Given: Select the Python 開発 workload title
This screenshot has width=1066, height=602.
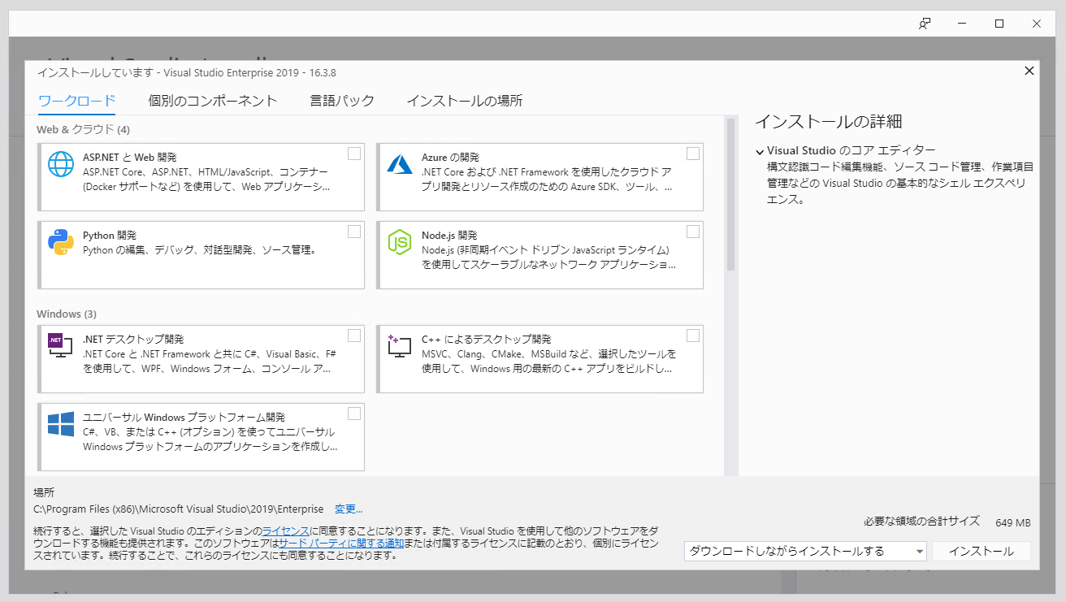Looking at the screenshot, I should click(x=110, y=236).
